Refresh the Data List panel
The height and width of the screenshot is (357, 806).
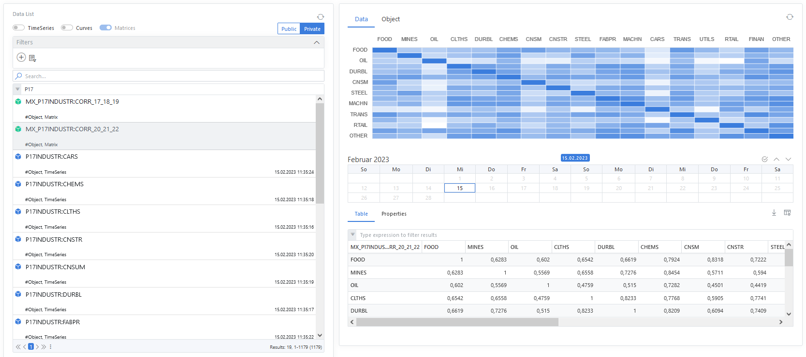click(320, 17)
